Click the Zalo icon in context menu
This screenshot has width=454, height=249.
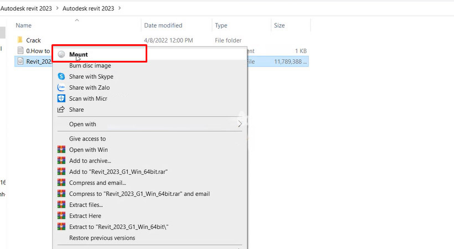click(61, 87)
